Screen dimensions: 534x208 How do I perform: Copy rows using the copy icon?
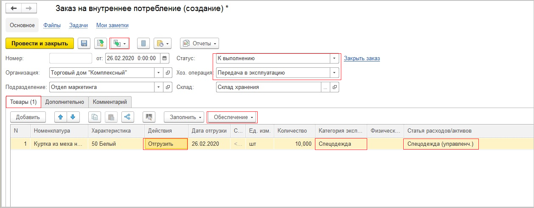(95, 117)
